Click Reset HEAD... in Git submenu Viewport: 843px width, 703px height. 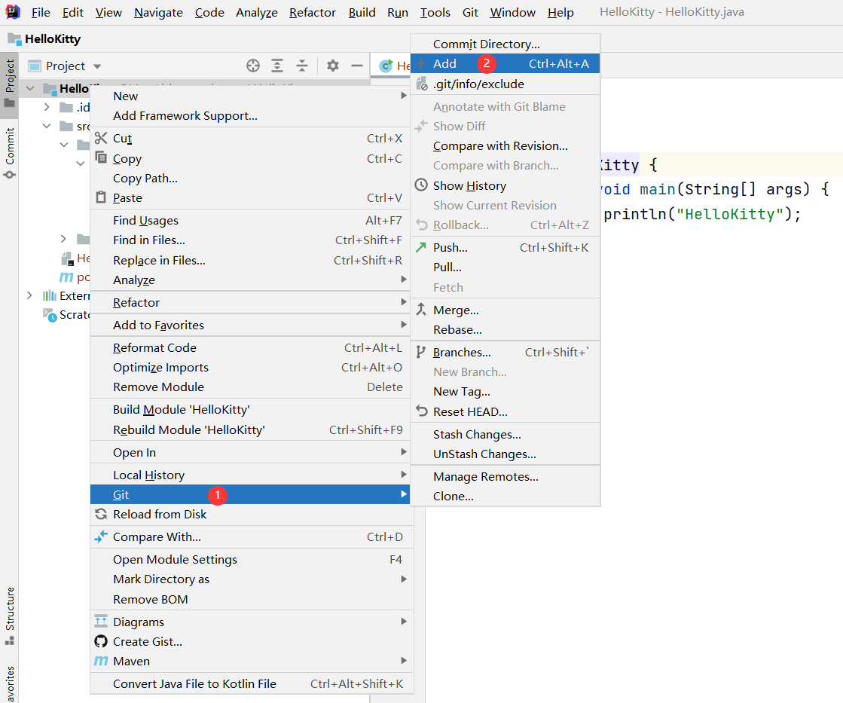point(505,412)
